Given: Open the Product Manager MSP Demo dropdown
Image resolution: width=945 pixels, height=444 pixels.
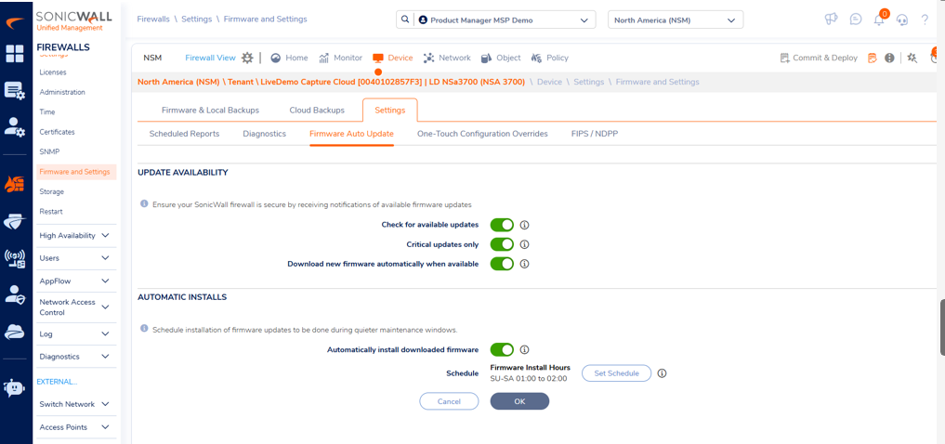Looking at the screenshot, I should 505,20.
